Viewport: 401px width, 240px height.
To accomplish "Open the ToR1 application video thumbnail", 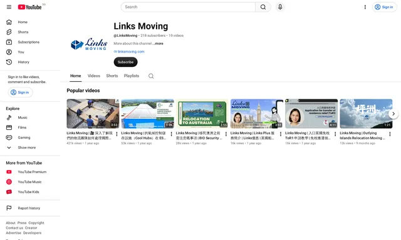I will [x=311, y=114].
